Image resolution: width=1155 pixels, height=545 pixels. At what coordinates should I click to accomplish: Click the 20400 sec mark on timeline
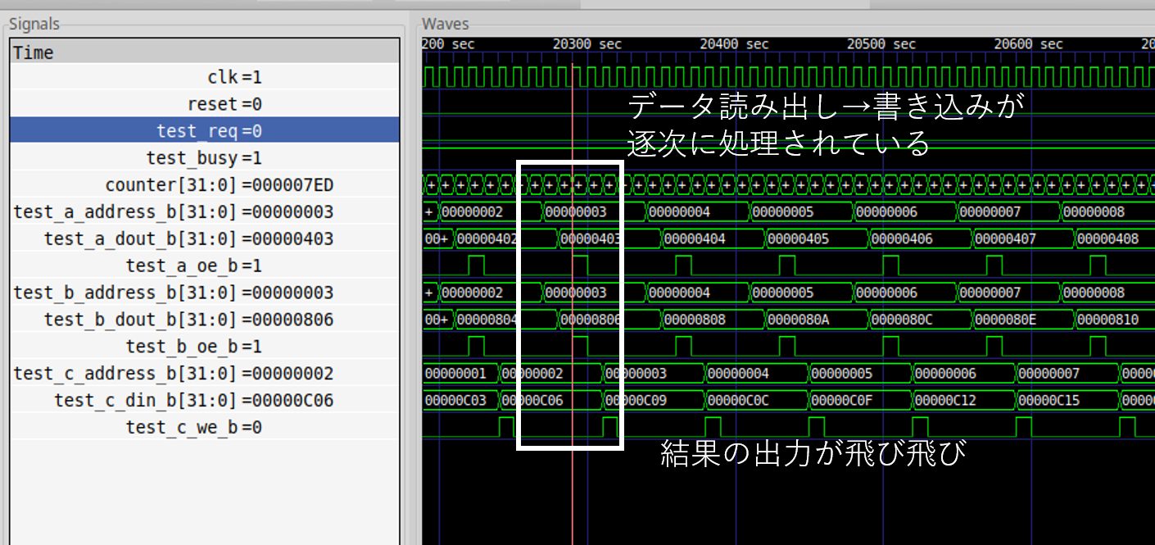click(x=734, y=44)
